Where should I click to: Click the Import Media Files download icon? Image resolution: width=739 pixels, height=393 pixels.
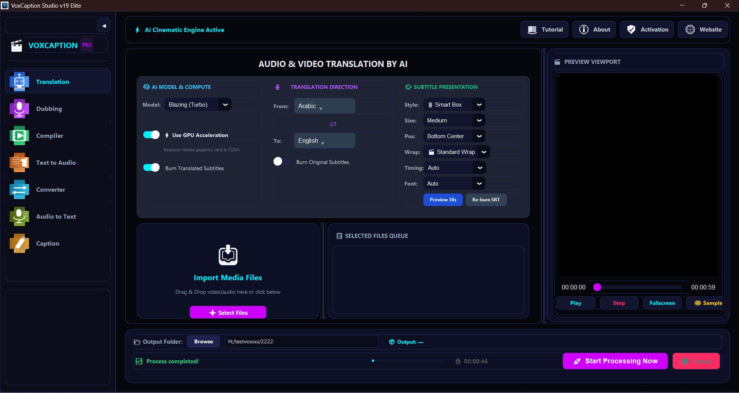228,255
